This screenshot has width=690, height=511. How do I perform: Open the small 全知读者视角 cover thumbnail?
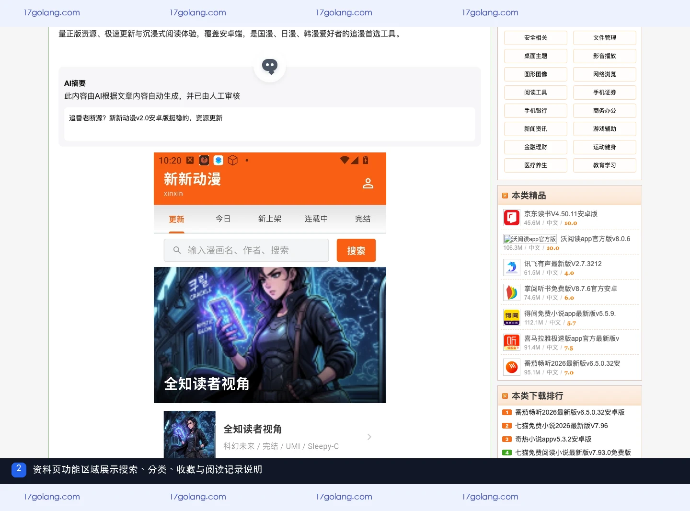pyautogui.click(x=190, y=435)
